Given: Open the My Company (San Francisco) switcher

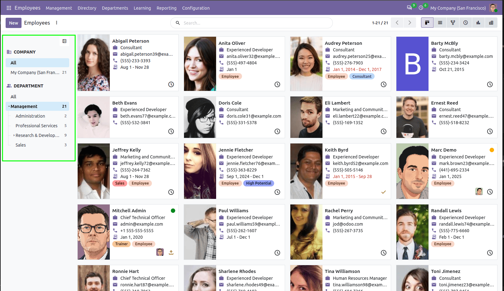Looking at the screenshot, I should pyautogui.click(x=458, y=8).
